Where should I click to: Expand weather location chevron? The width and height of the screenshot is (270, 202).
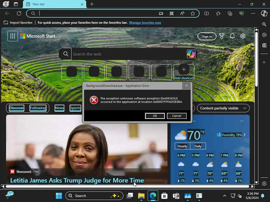coord(194,121)
